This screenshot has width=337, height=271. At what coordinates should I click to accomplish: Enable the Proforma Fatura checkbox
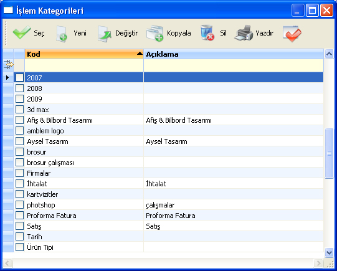(19, 215)
